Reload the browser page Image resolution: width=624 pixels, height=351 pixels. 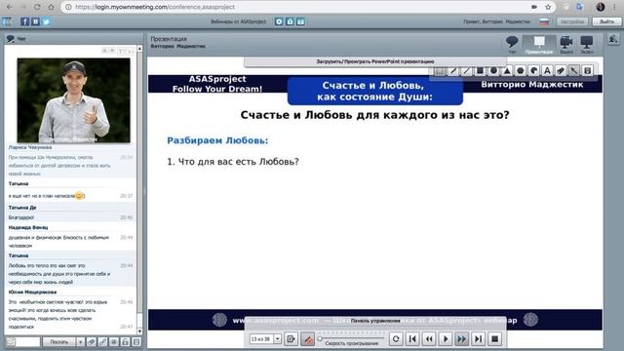[37, 7]
